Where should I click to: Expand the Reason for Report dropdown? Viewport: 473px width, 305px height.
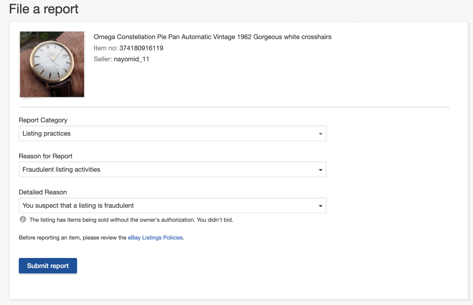click(172, 170)
